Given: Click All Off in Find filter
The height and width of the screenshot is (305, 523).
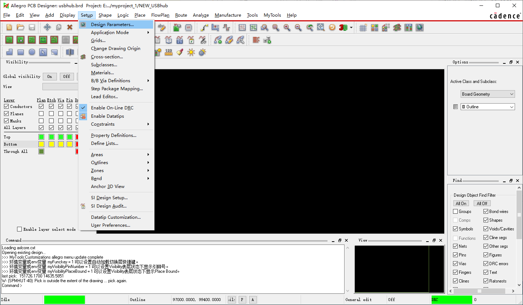Looking at the screenshot, I should point(482,204).
